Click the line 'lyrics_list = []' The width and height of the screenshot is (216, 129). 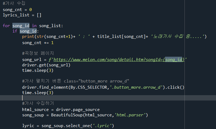point(22,15)
